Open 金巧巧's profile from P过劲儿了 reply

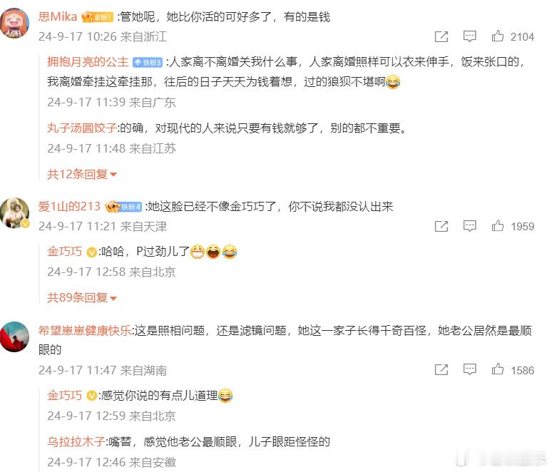click(x=64, y=251)
